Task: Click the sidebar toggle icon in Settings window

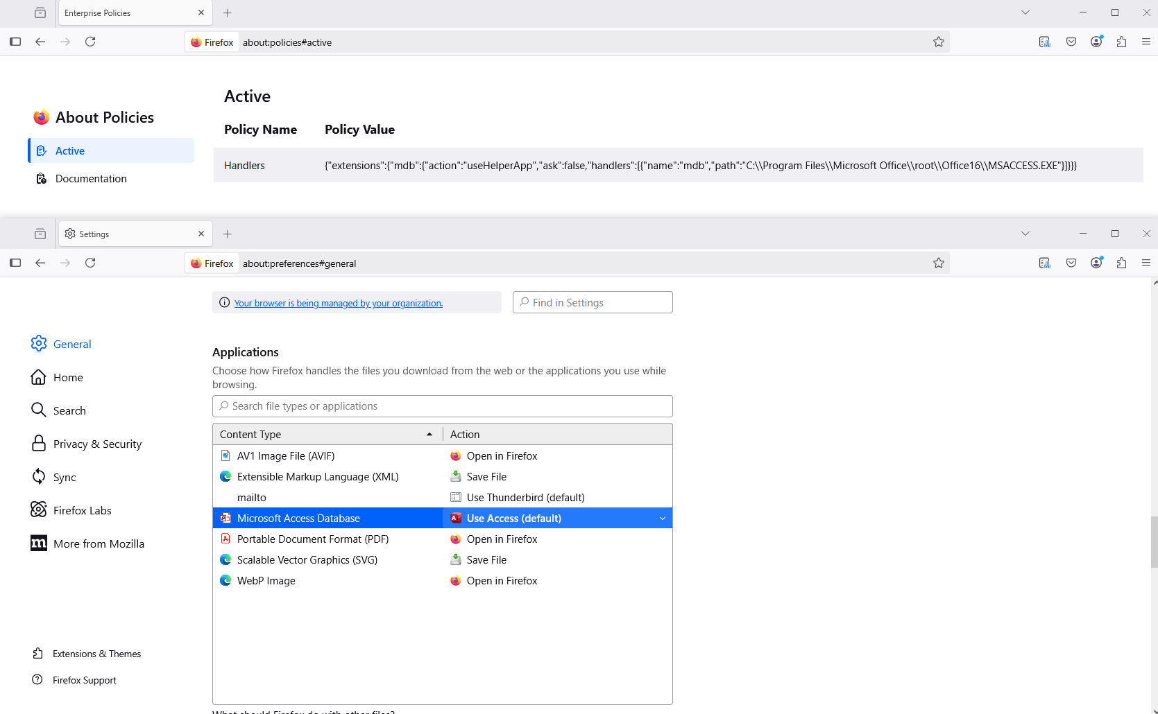Action: (15, 263)
